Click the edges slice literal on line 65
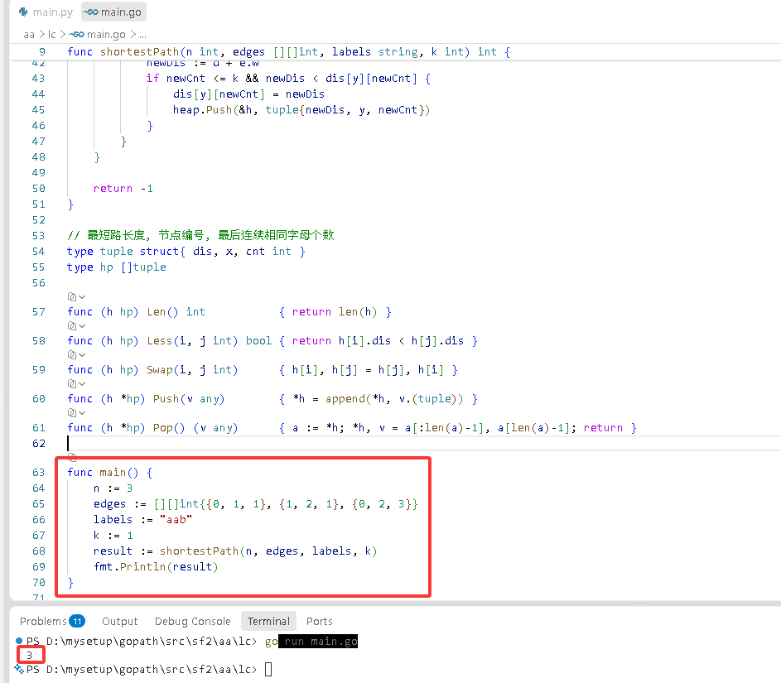 coord(286,504)
